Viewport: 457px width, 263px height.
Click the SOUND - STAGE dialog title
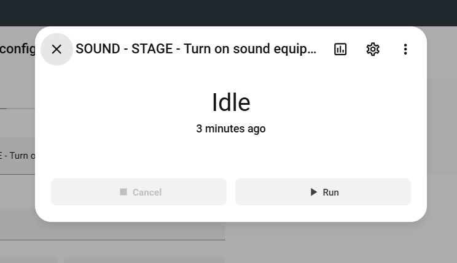(x=196, y=49)
